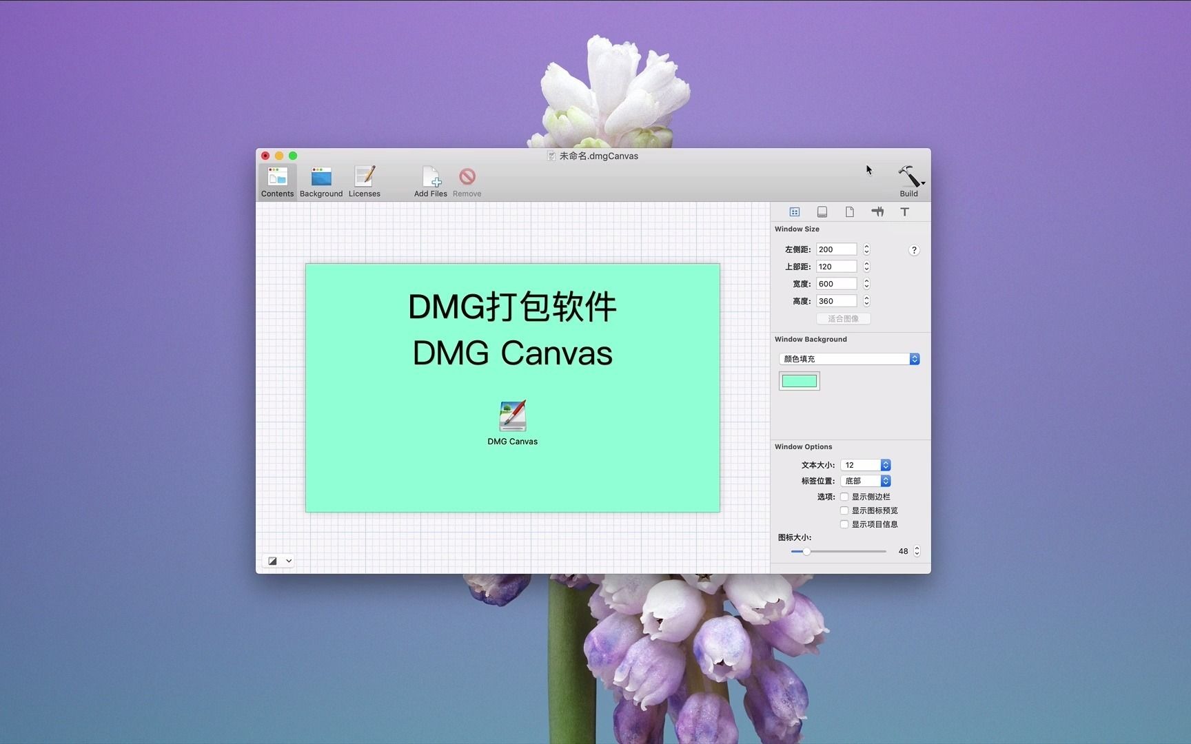Image resolution: width=1191 pixels, height=744 pixels.
Task: Select the window layout inspector tab
Action: [795, 212]
